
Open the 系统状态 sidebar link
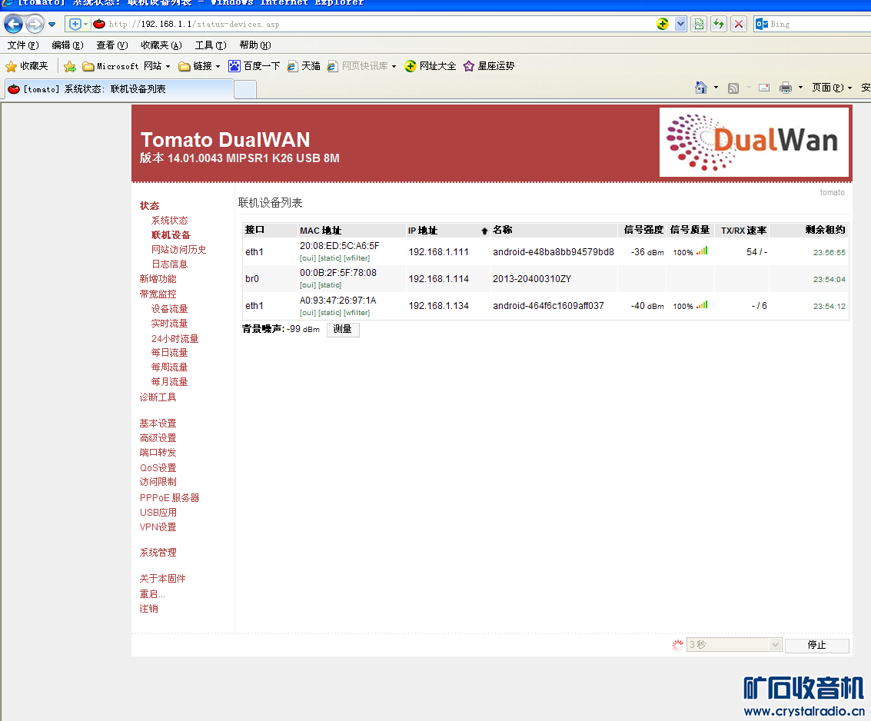(x=169, y=221)
